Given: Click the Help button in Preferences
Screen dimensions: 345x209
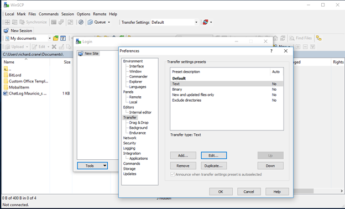Looking at the screenshot, I should (x=277, y=192).
